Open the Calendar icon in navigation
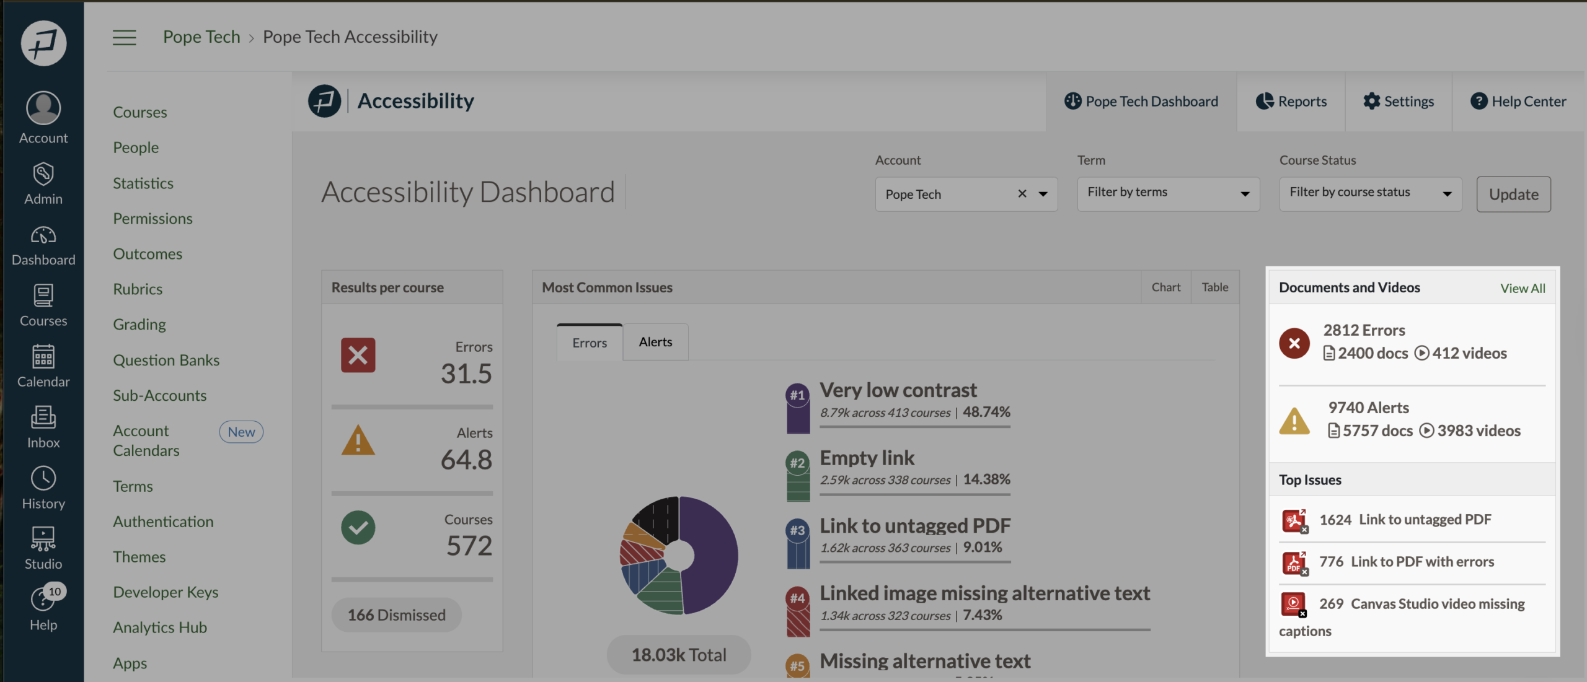 click(x=43, y=357)
